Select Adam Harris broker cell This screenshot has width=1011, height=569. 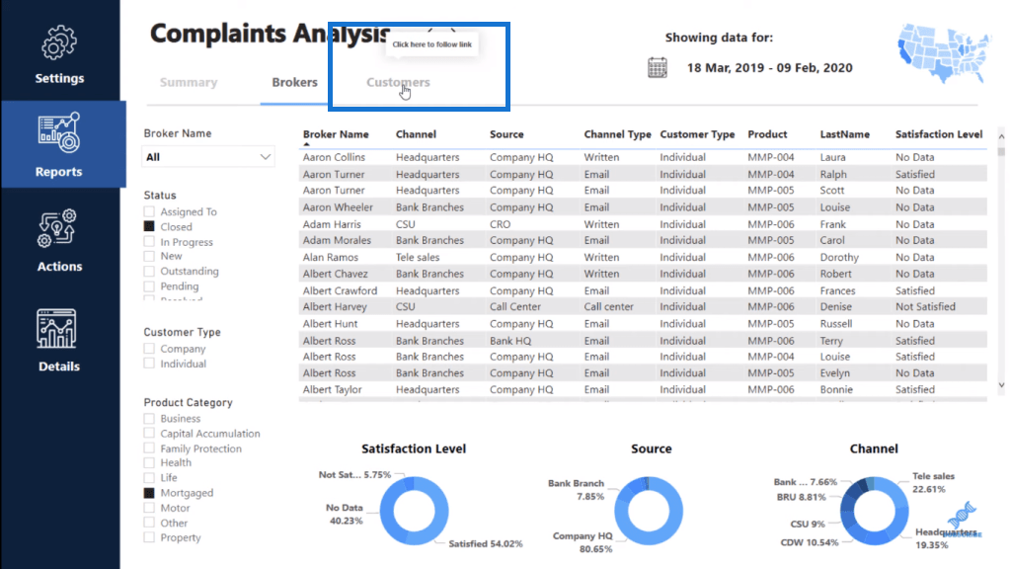pos(332,224)
